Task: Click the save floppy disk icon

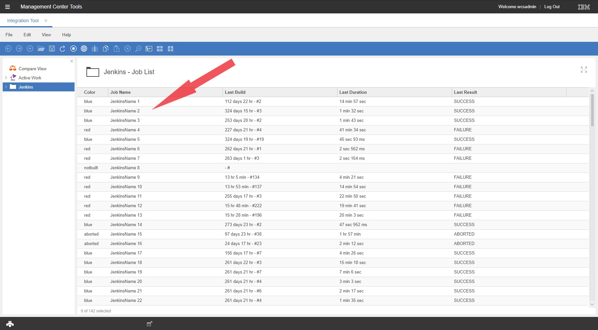Action: pos(52,49)
